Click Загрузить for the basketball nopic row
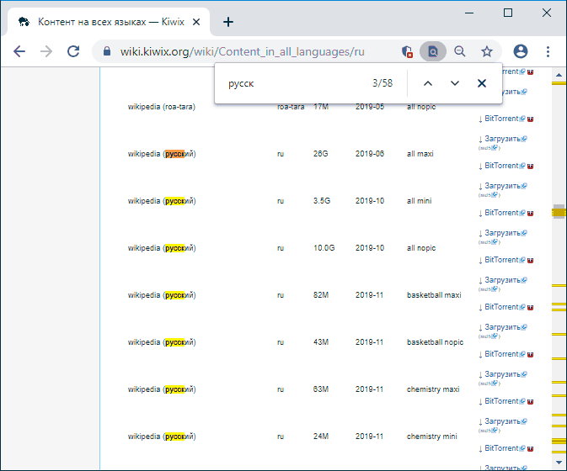The height and width of the screenshot is (471, 567). [x=503, y=327]
